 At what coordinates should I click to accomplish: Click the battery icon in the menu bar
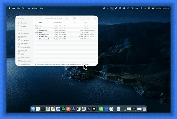point(137,8)
